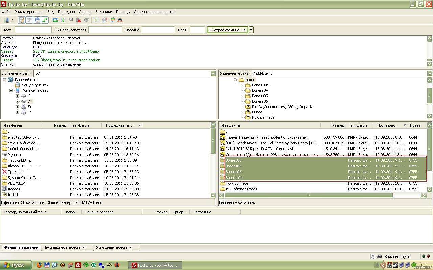The image size is (433, 270).
Task: Open the Windows пуск start button
Action: 16,265
